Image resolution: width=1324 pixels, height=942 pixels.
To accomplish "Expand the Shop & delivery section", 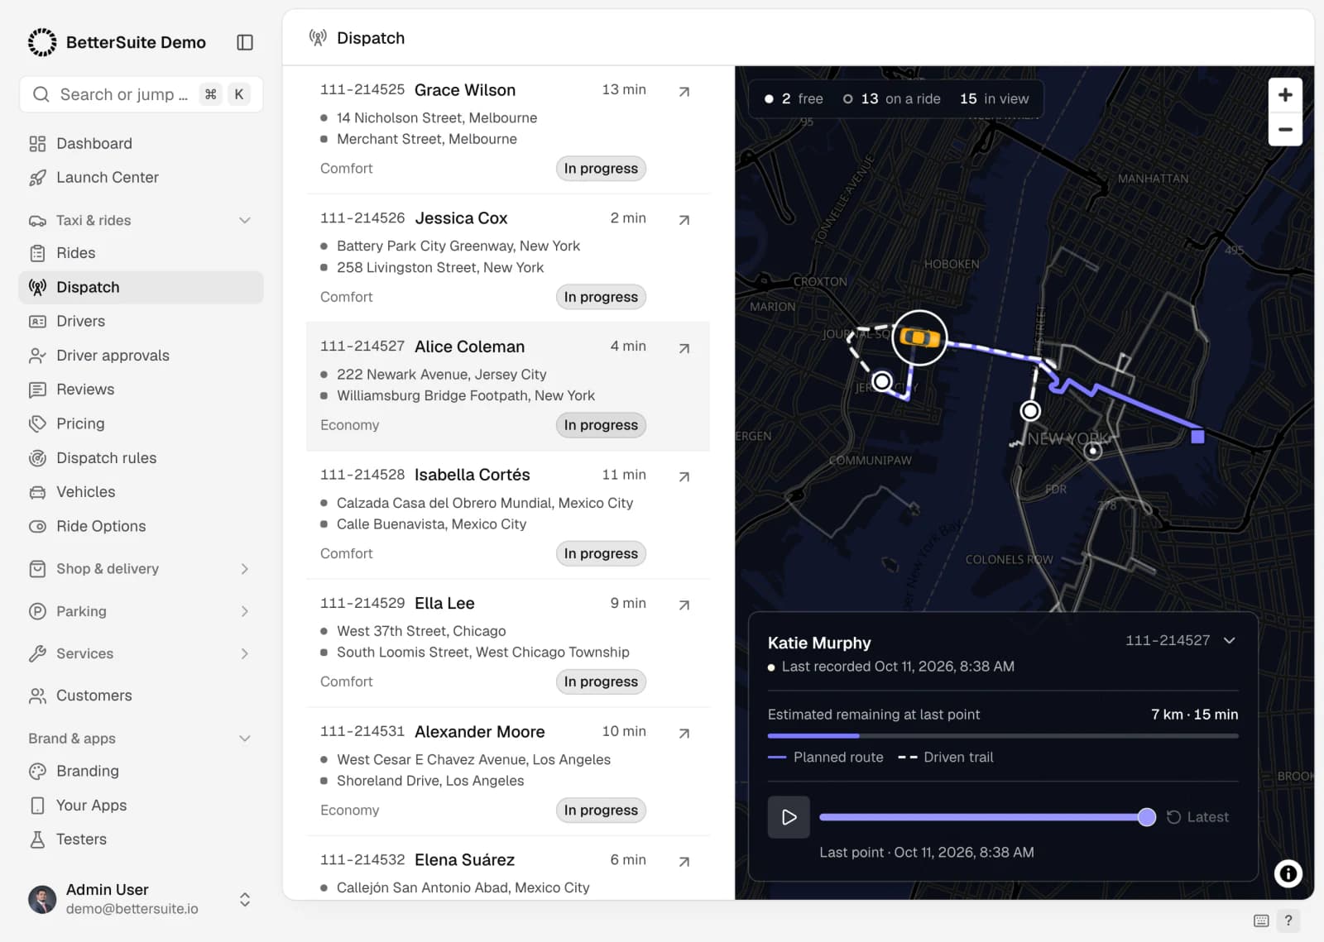I will 245,569.
